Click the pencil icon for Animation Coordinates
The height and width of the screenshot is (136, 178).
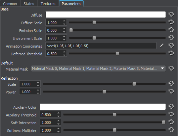click(x=162, y=46)
